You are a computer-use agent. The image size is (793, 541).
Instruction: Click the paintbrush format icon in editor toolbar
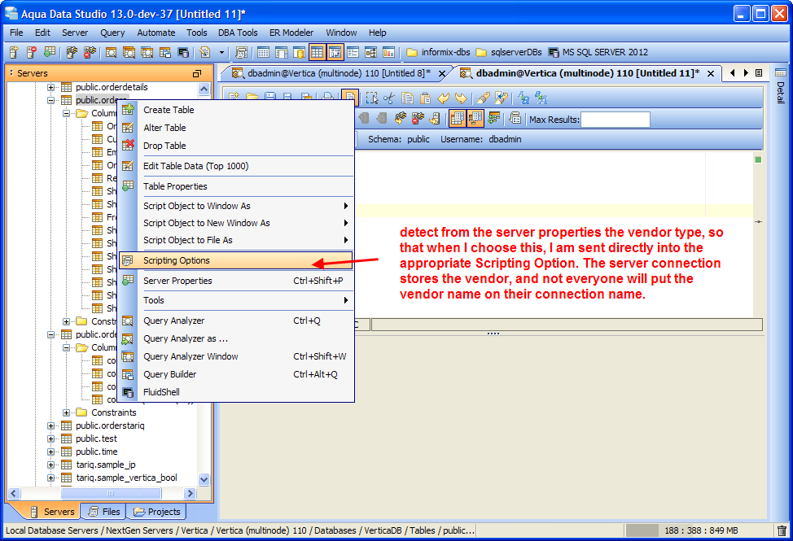(484, 98)
